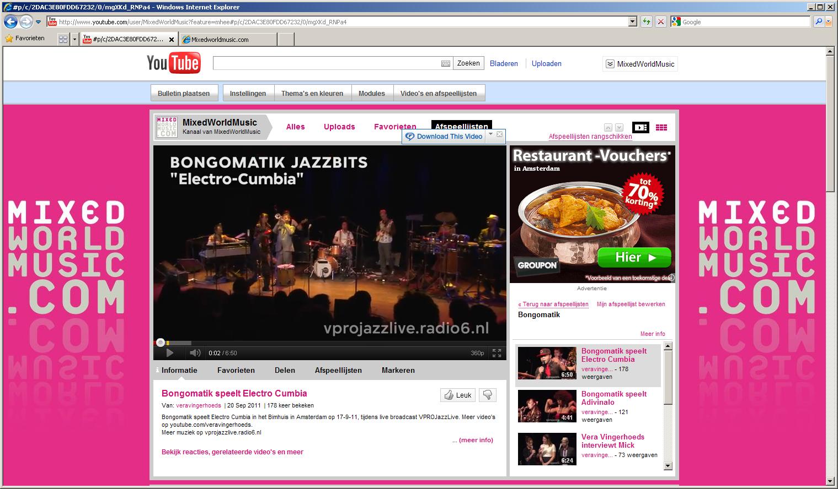Open the Bladeren link
Viewport: 838px width, 489px height.
504,64
